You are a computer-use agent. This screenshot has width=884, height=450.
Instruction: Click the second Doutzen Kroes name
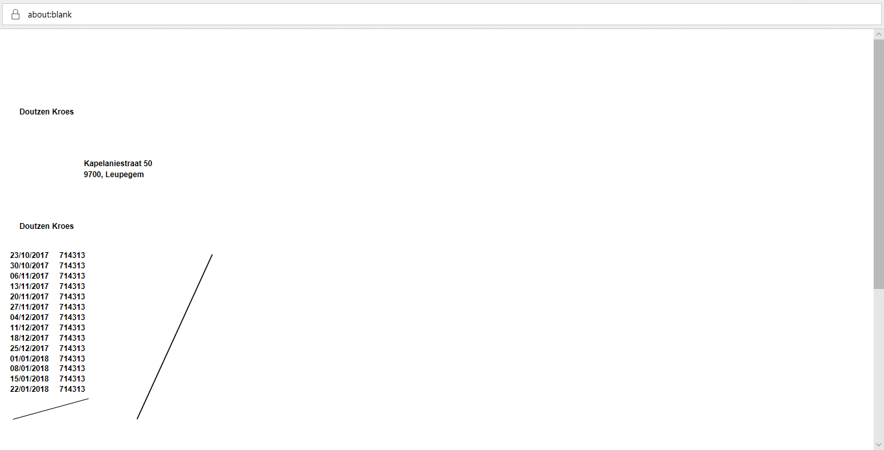pos(47,226)
